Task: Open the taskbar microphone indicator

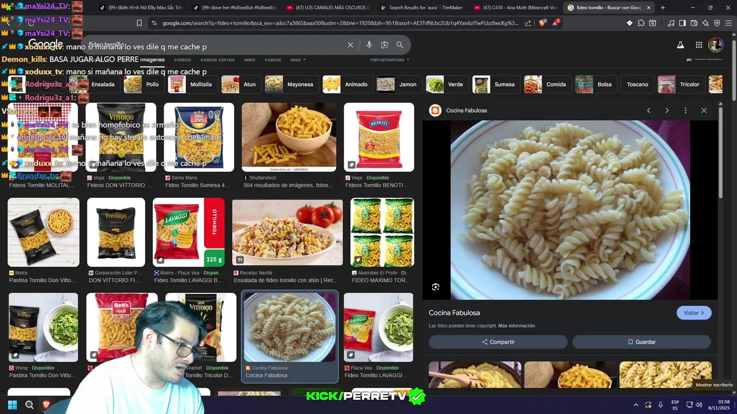Action: (660, 405)
